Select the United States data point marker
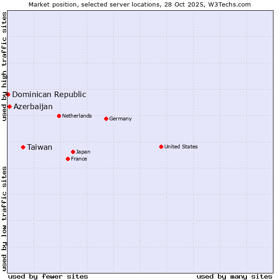This screenshot has width=280, height=280. click(x=161, y=147)
